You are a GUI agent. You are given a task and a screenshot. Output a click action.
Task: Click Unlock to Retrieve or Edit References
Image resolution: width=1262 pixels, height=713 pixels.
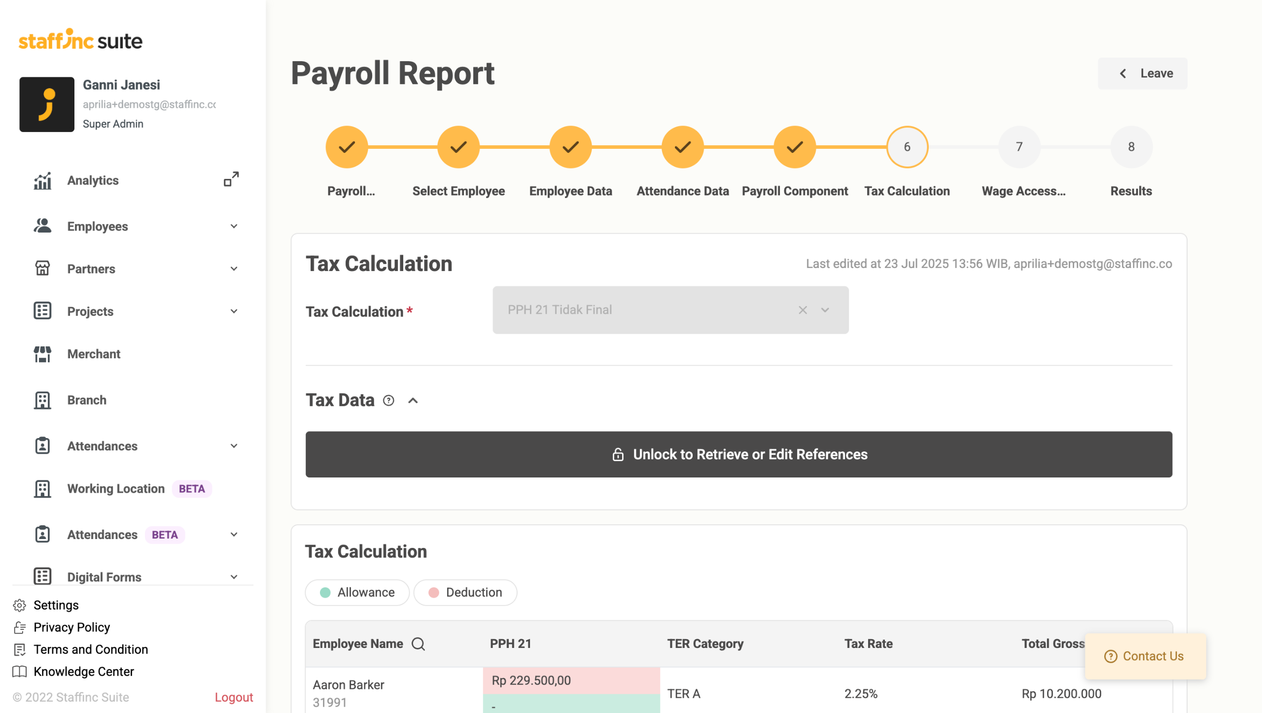click(738, 454)
